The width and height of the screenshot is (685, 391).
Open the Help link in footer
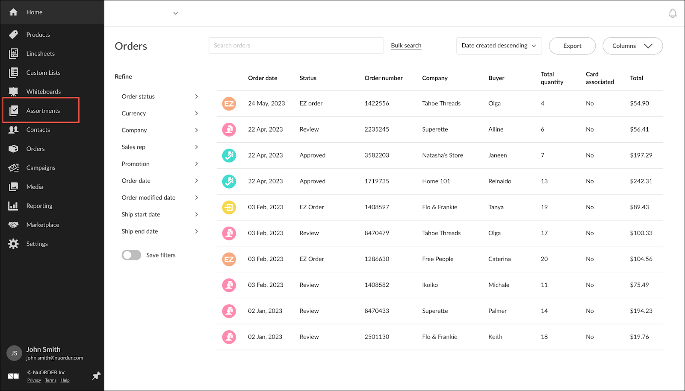tap(65, 380)
